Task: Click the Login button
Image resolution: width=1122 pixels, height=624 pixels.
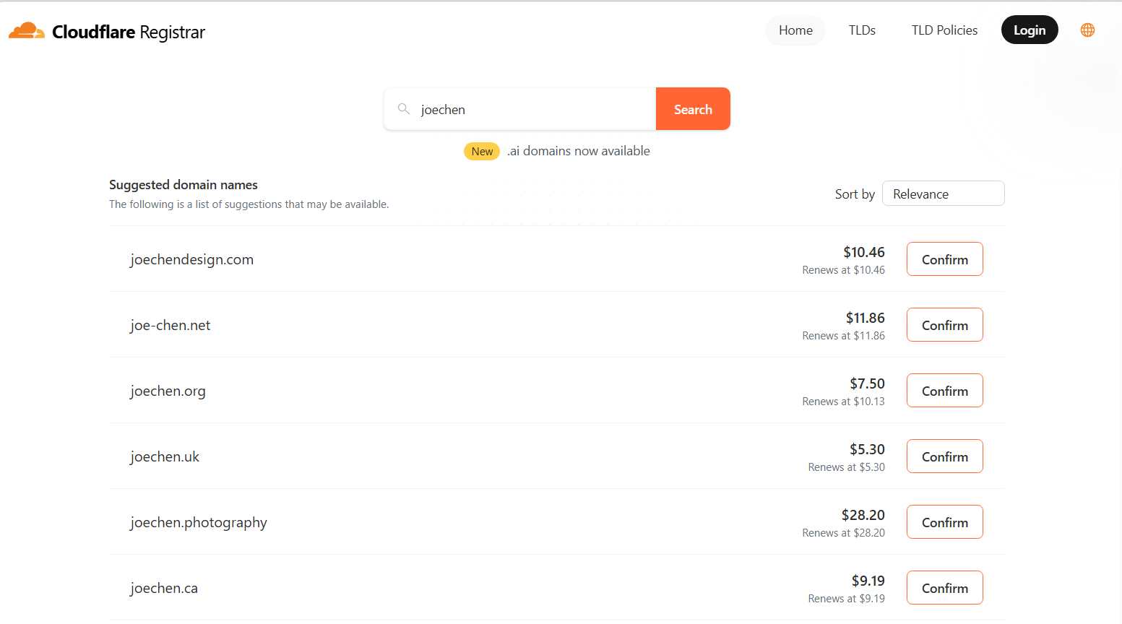Action: tap(1030, 30)
